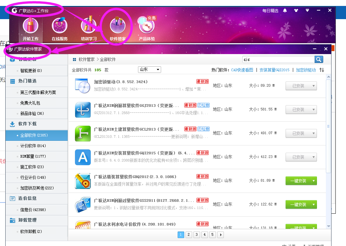Click the 软件管家 breadcrumb text
This screenshot has width=346, height=246.
tap(86, 59)
